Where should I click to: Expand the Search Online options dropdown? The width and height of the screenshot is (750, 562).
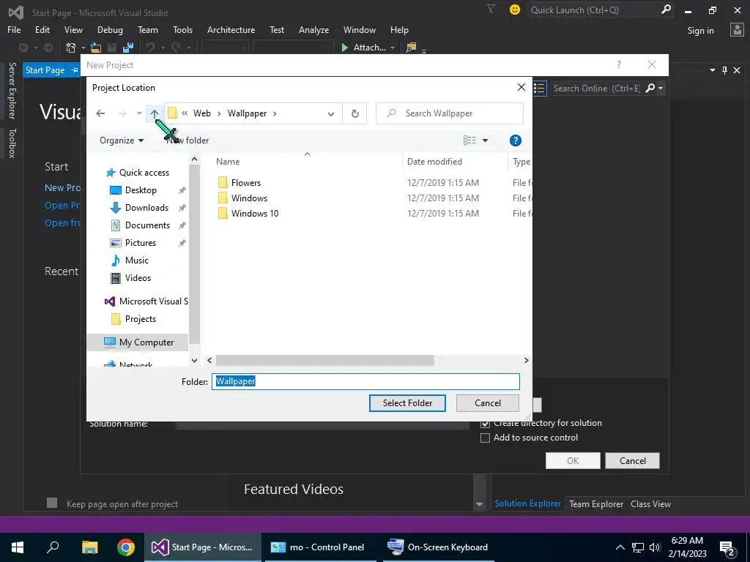point(661,88)
